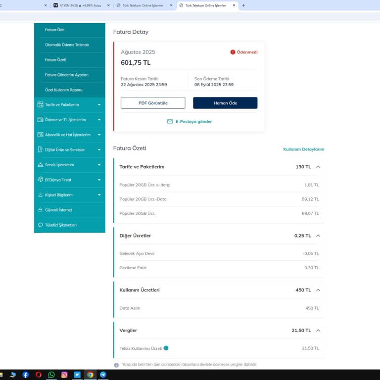Expand the Ödeme ve TL İşlemlerim menu arrow
Viewport: 380px width, 380px height.
click(99, 120)
